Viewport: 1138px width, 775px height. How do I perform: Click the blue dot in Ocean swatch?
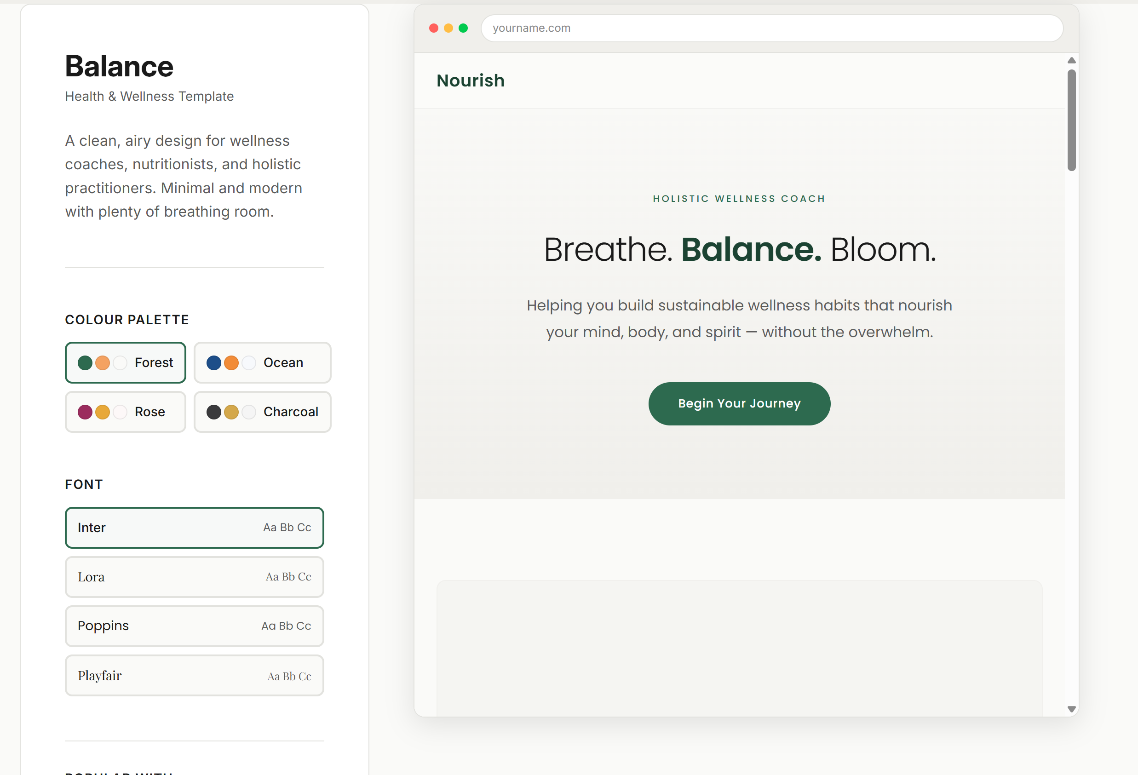tap(214, 363)
